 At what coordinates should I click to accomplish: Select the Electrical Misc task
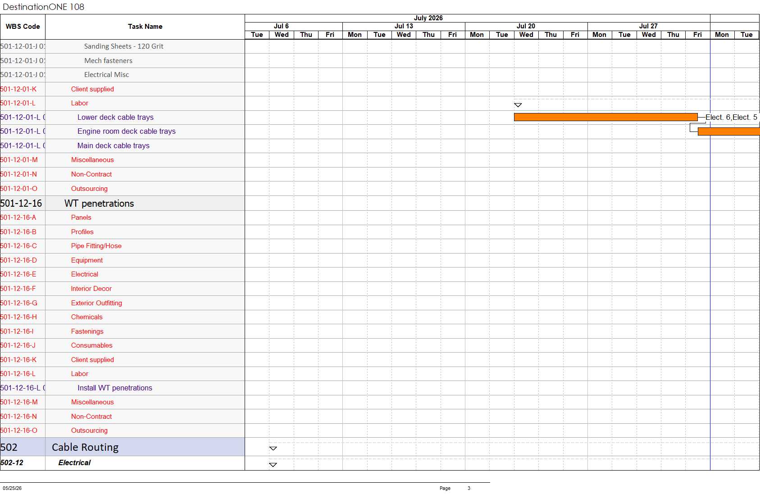(106, 75)
